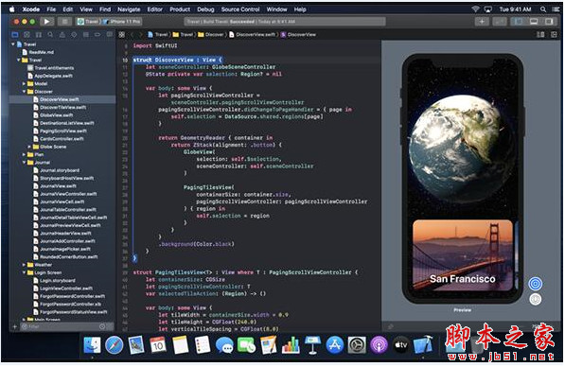Open the Source Control navigator icon
565x367 pixels.
27,35
